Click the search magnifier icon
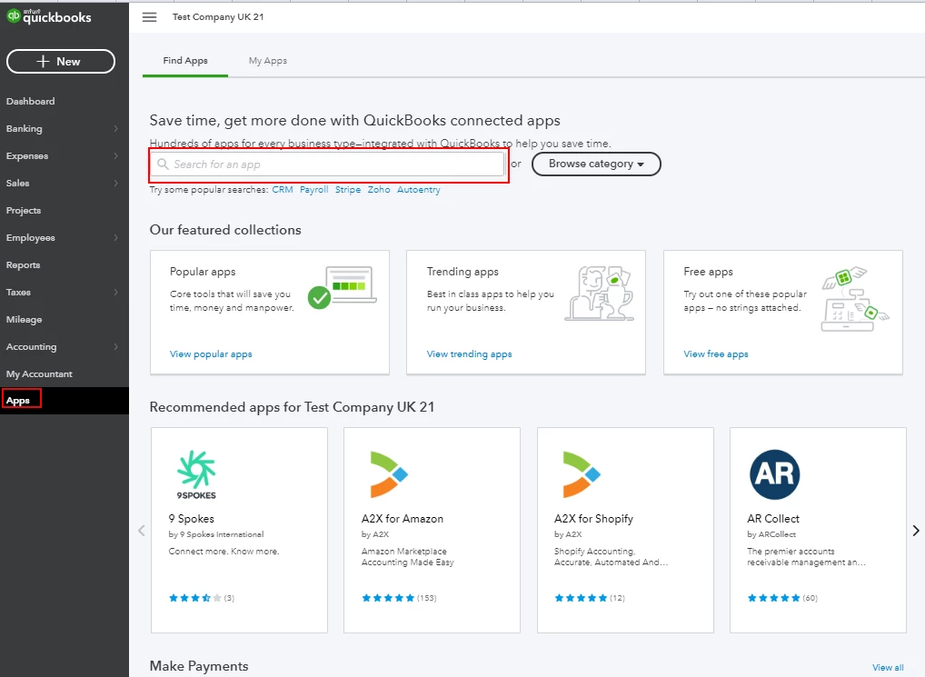 pyautogui.click(x=163, y=164)
